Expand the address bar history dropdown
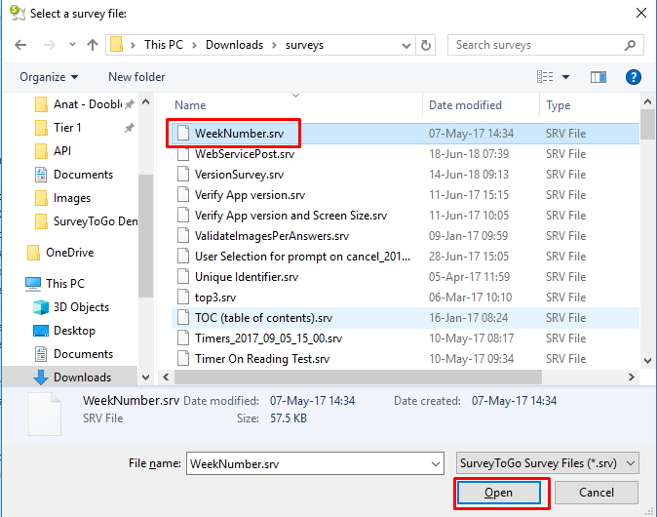The height and width of the screenshot is (517, 657). coord(406,45)
